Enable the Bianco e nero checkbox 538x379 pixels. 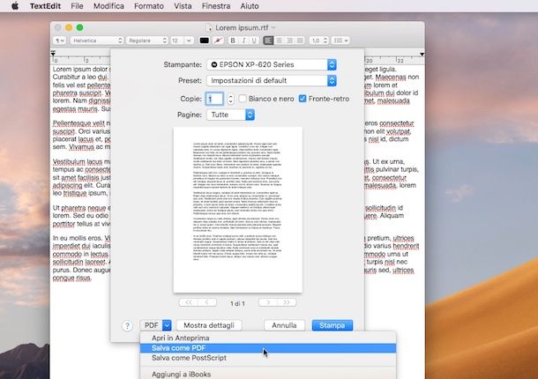point(243,99)
